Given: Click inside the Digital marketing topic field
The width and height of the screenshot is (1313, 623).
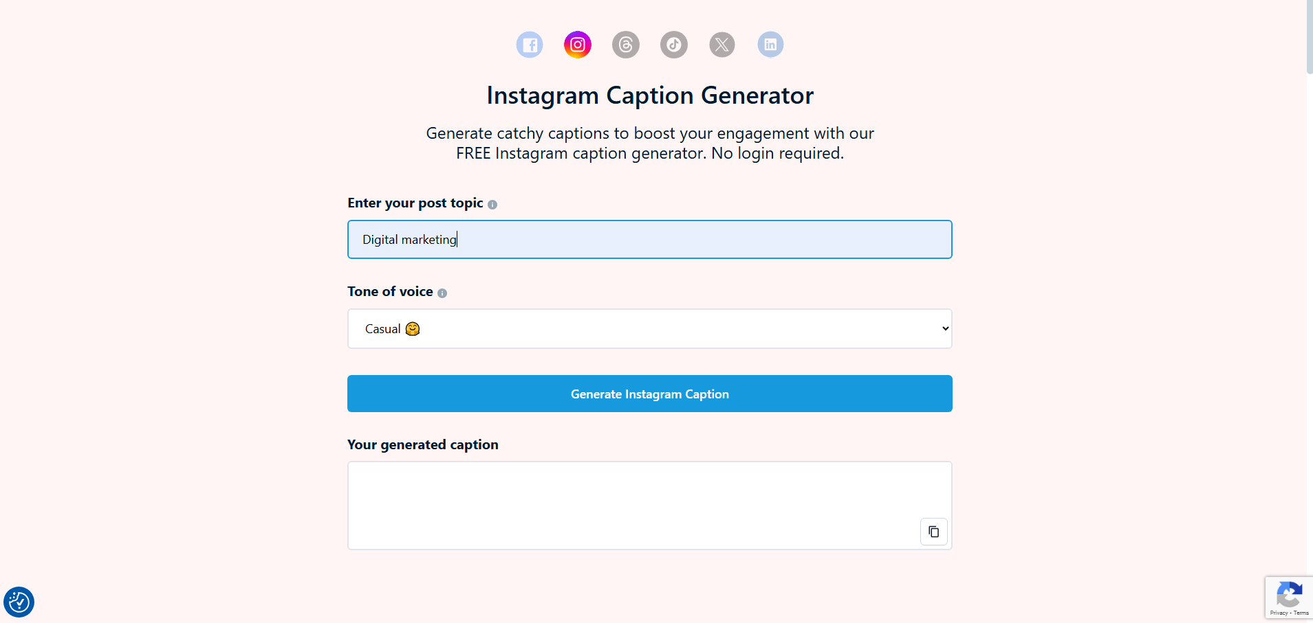Looking at the screenshot, I should click(x=649, y=239).
